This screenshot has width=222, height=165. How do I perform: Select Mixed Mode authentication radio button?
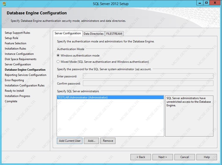pyautogui.click(x=58, y=62)
